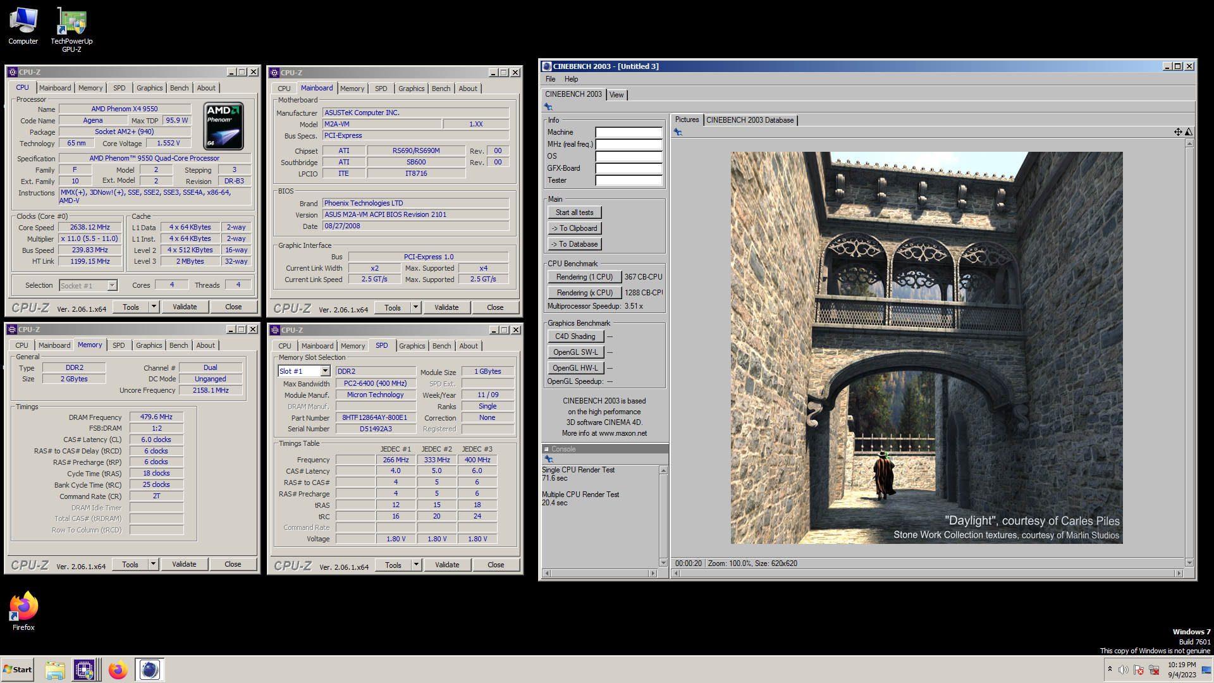Click Close in the SPD CPU-Z window

click(496, 565)
